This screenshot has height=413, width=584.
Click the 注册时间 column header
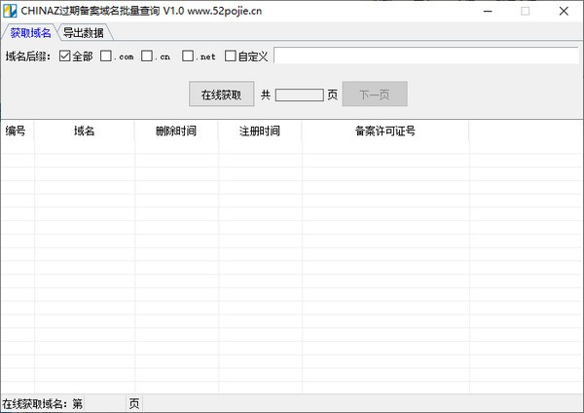[x=260, y=131]
